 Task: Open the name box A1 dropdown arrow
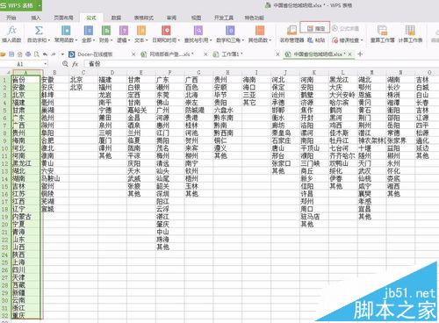[46, 64]
